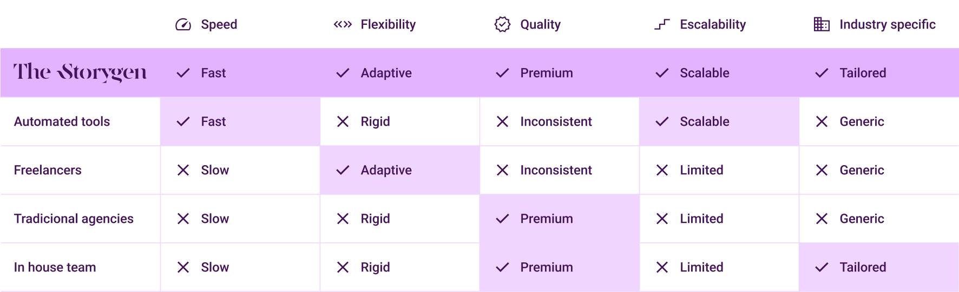The image size is (959, 292).
Task: Click Inconsistent in the Automated tools row
Action: click(x=556, y=121)
